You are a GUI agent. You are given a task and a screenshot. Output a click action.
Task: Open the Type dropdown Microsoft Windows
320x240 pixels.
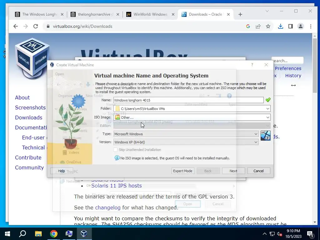[x=186, y=134]
